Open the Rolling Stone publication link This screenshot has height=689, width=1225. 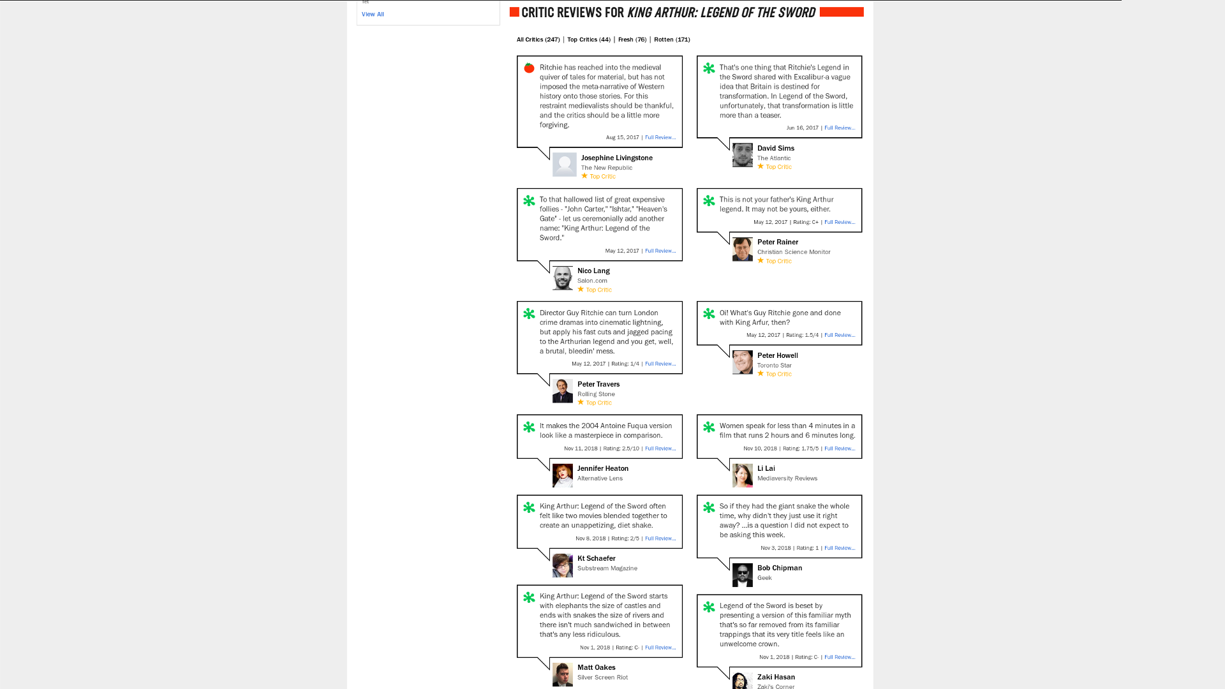coord(596,394)
